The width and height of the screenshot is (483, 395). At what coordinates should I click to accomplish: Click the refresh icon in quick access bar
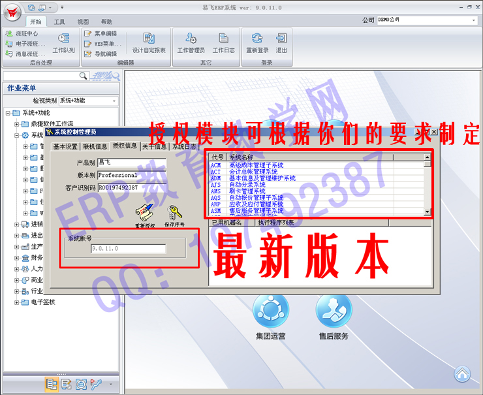[x=31, y=7]
